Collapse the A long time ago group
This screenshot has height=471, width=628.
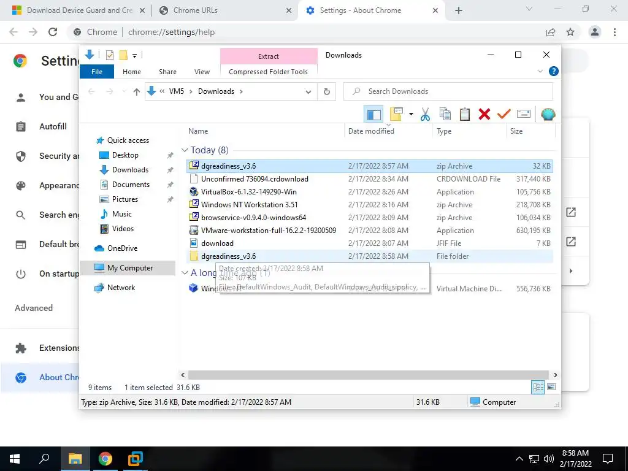[185, 273]
